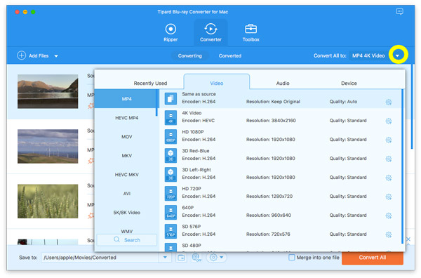Image resolution: width=421 pixels, height=278 pixels.
Task: Click the MP4 4K Video format box
Action: tap(368, 55)
